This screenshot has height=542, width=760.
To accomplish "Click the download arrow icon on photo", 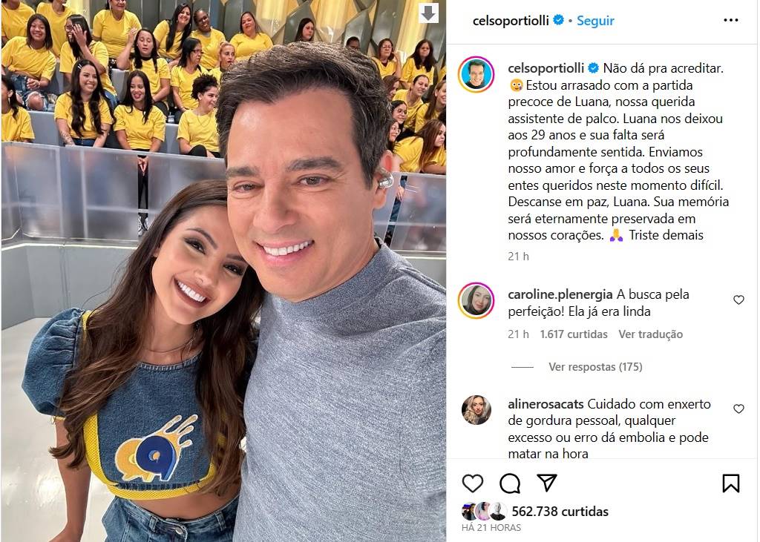I will pyautogui.click(x=428, y=13).
